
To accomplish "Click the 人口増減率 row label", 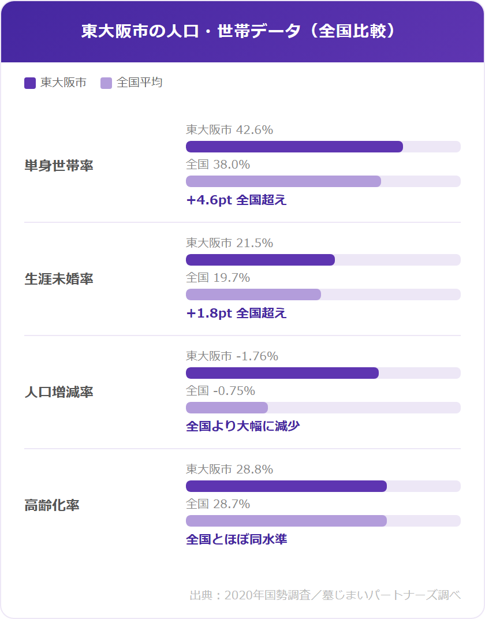I will coord(59,393).
